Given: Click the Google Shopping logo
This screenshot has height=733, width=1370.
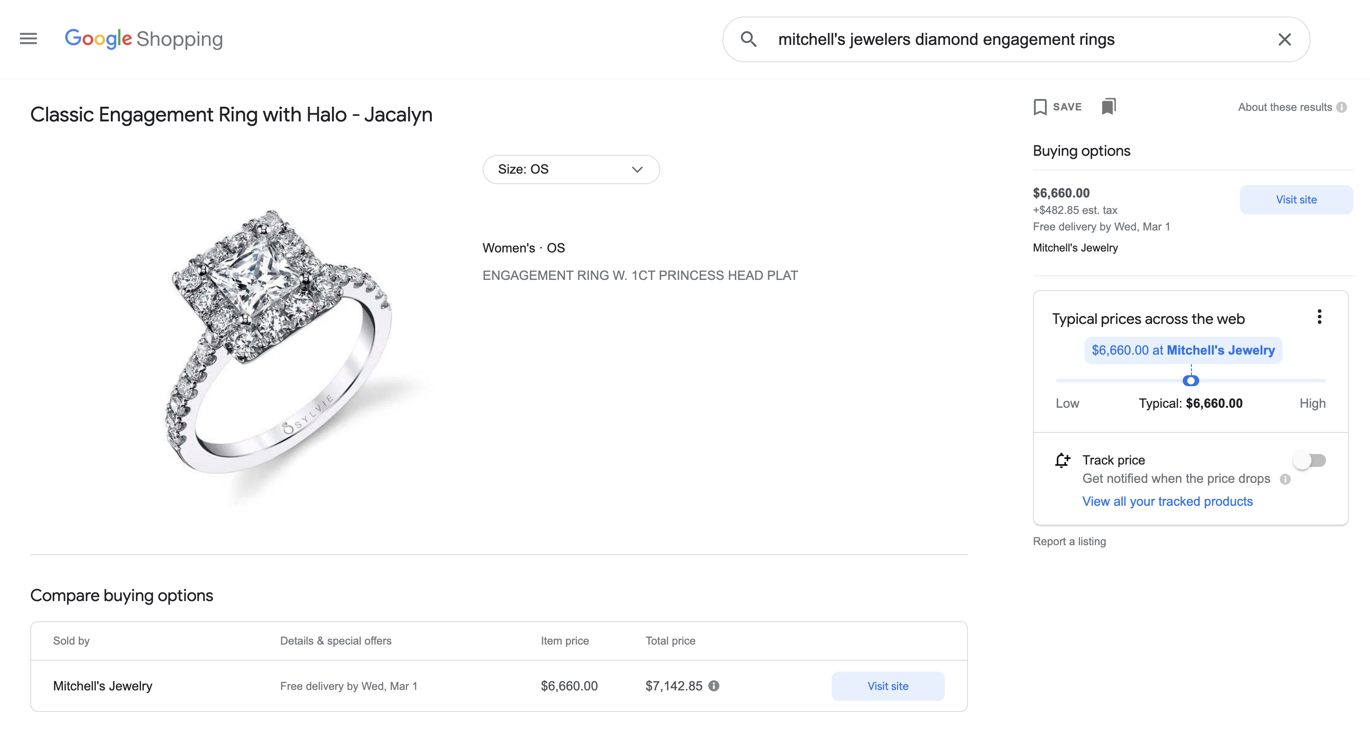Looking at the screenshot, I should (144, 39).
